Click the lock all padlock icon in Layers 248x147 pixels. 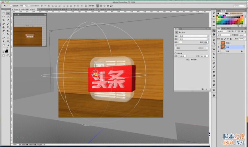click(231, 39)
